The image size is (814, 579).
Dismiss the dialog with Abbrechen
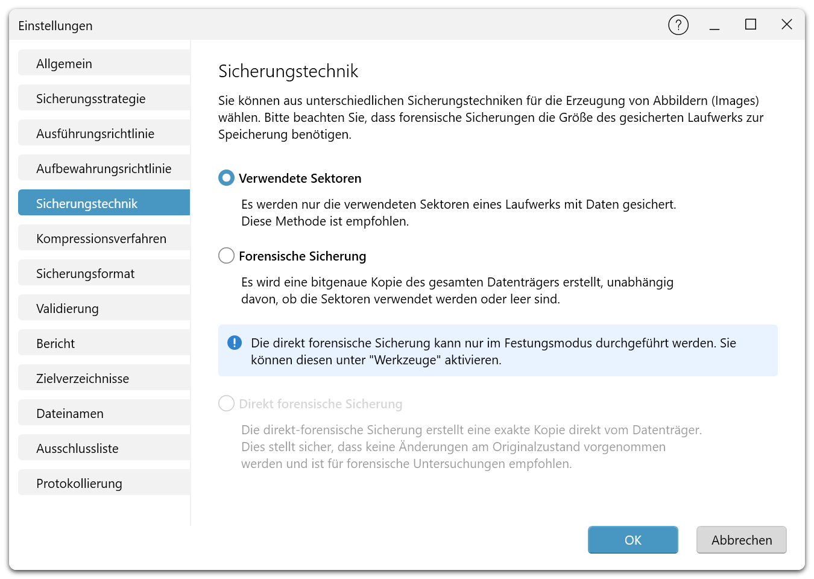(x=741, y=540)
